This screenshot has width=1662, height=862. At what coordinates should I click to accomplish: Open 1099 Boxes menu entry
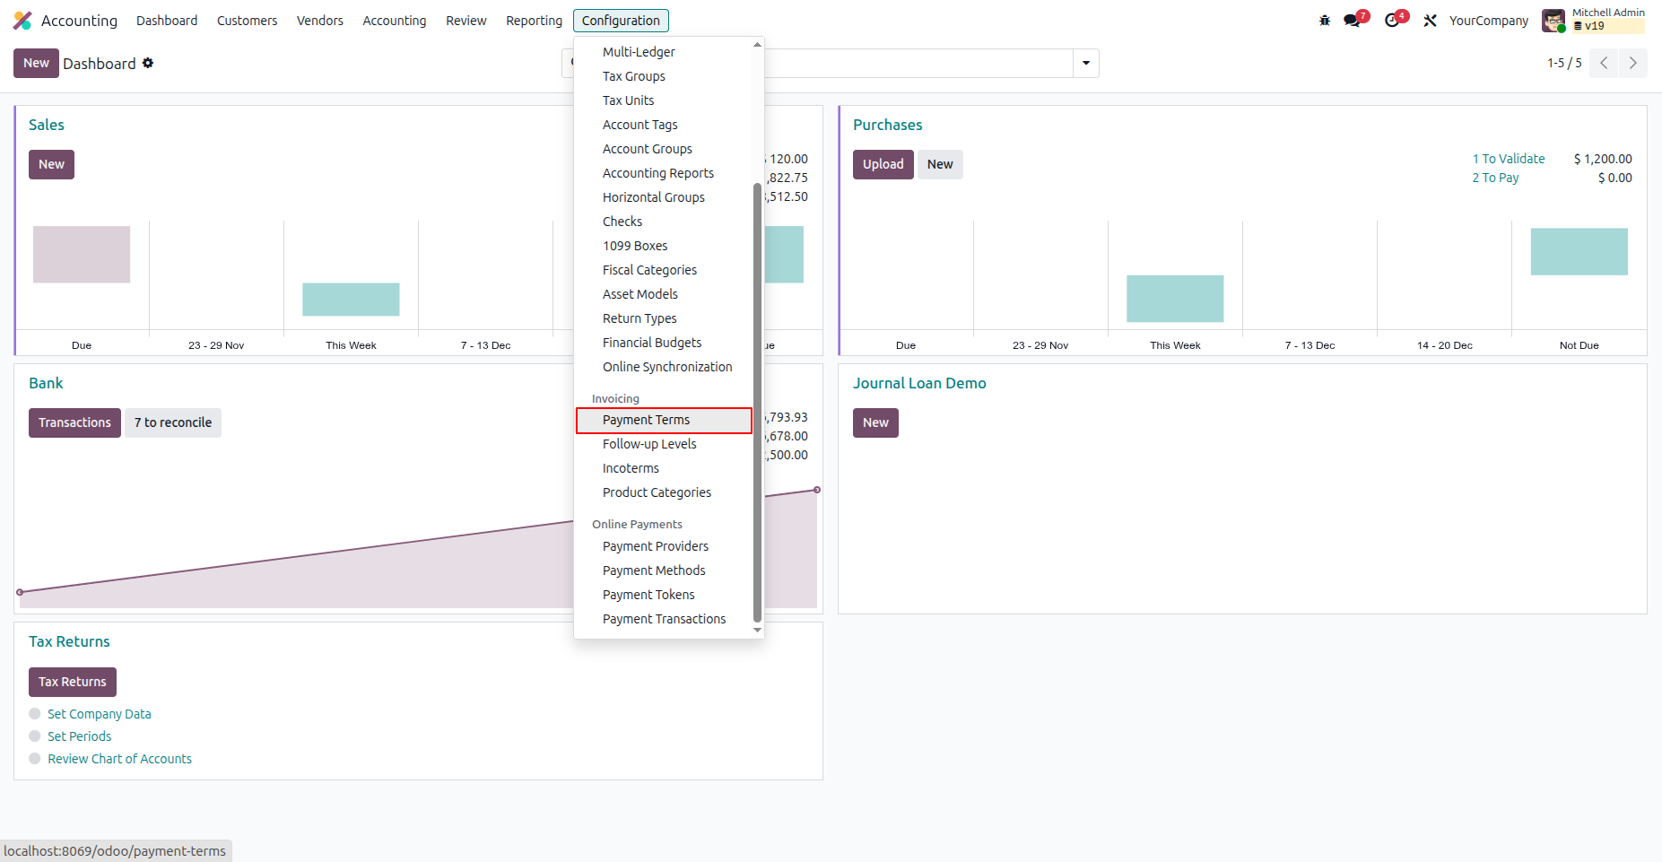(664, 246)
